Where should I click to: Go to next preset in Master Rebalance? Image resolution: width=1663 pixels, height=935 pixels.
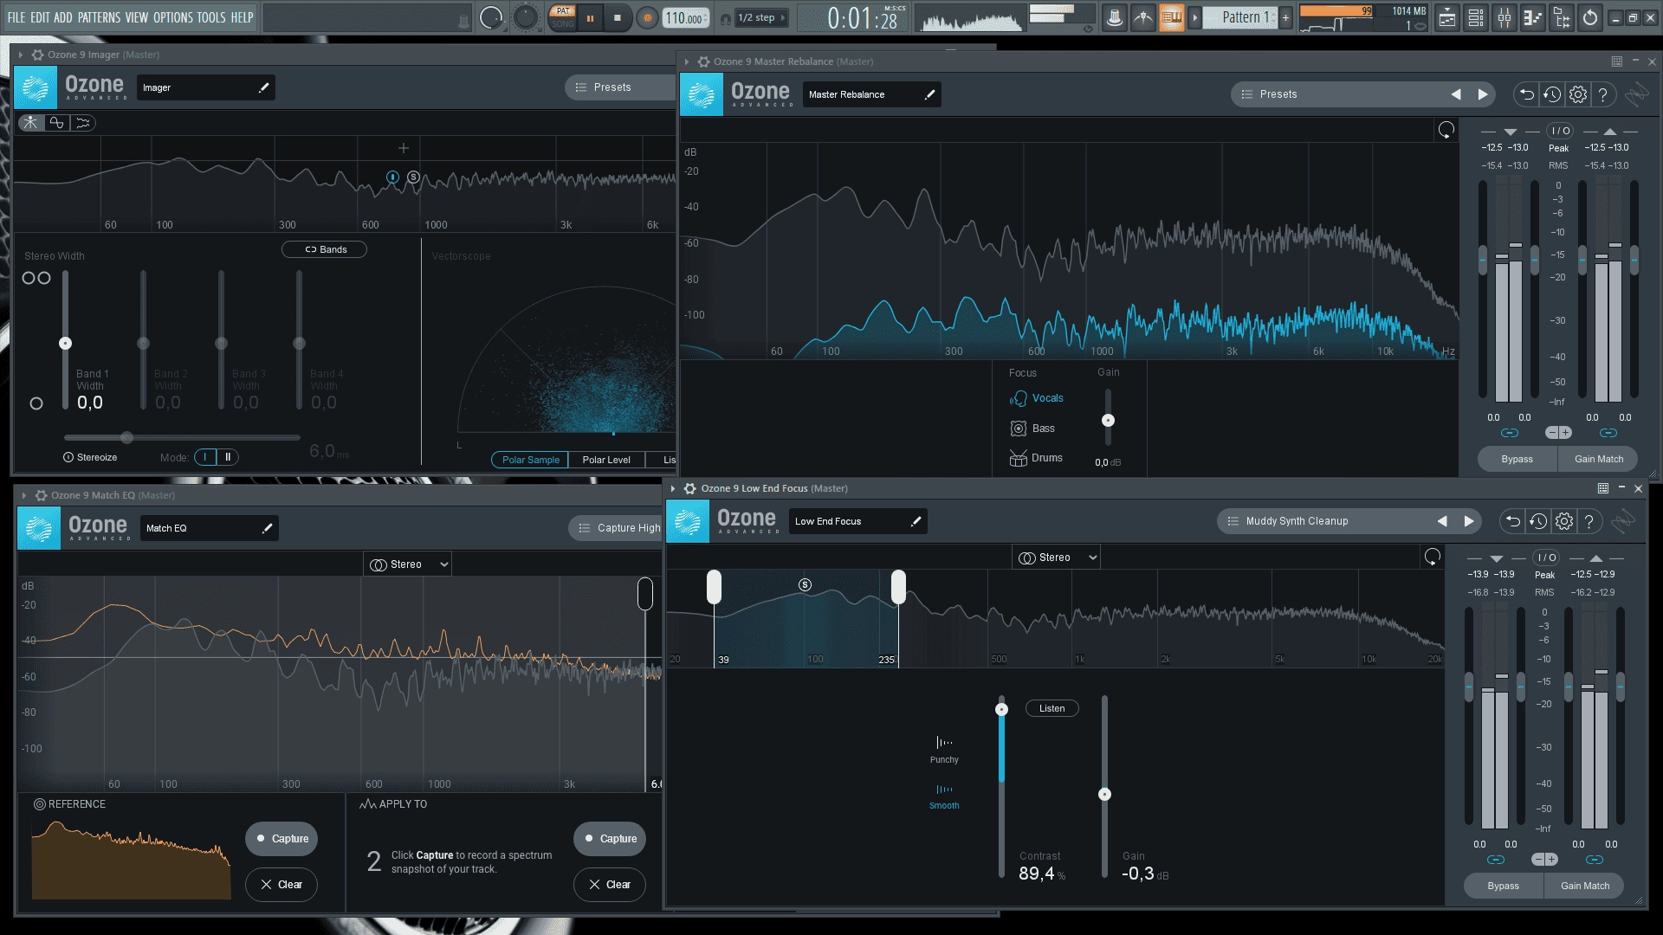1483,94
